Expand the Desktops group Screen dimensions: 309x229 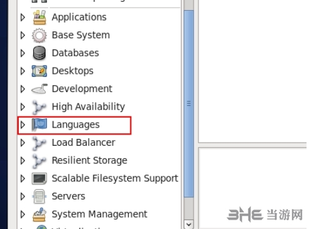23,71
